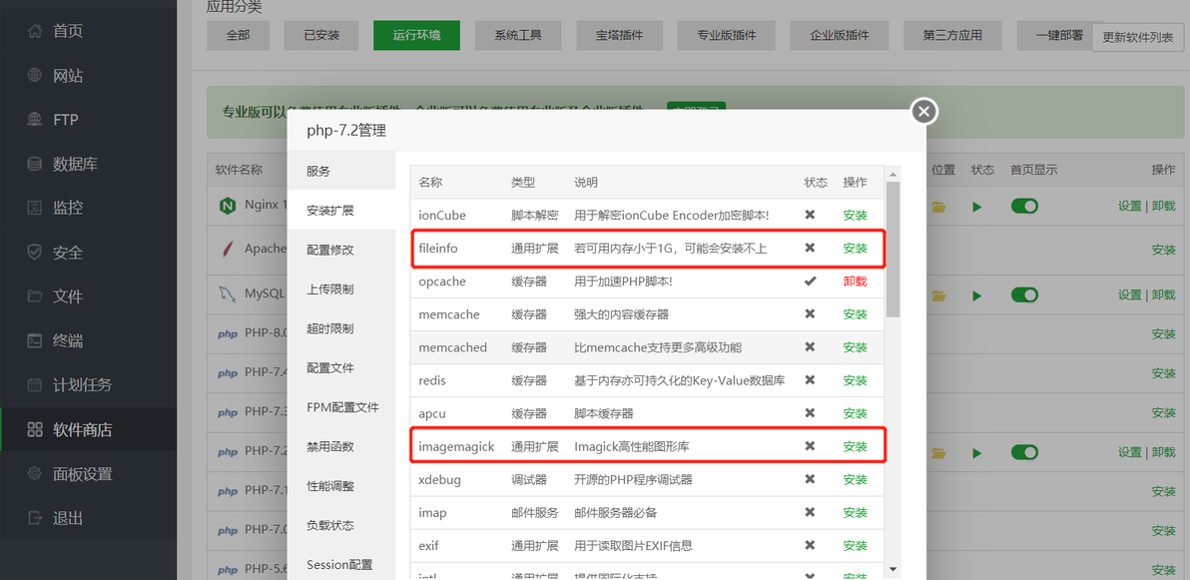Click the 更新软件列表 button
Image resolution: width=1190 pixels, height=580 pixels.
(1138, 37)
